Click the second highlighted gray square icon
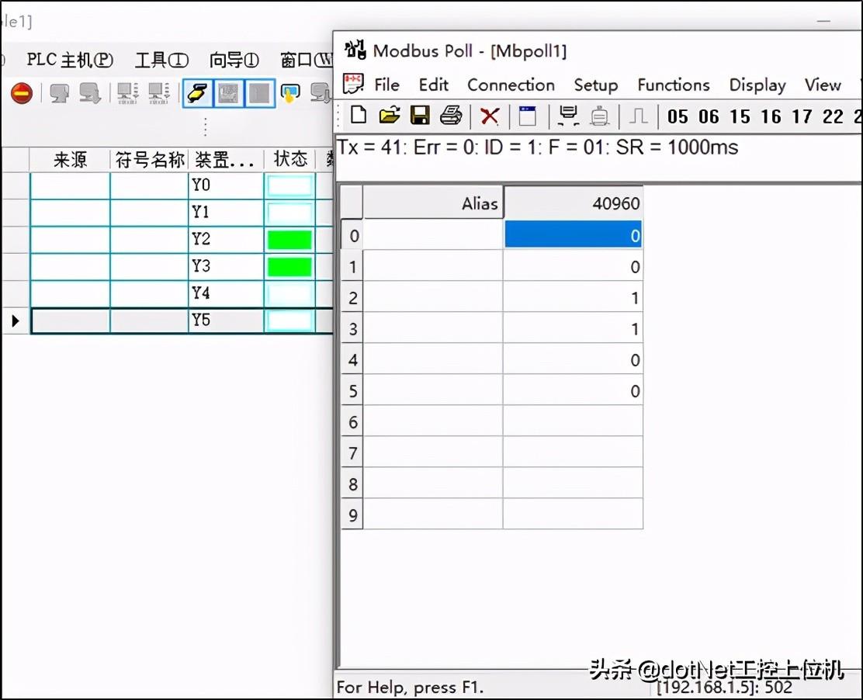 228,93
